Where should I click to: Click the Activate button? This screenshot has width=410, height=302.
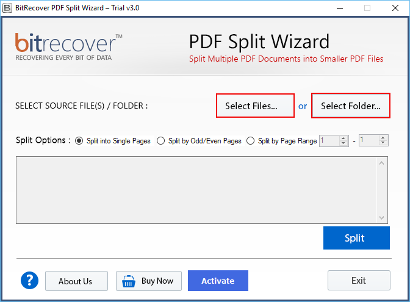click(218, 281)
